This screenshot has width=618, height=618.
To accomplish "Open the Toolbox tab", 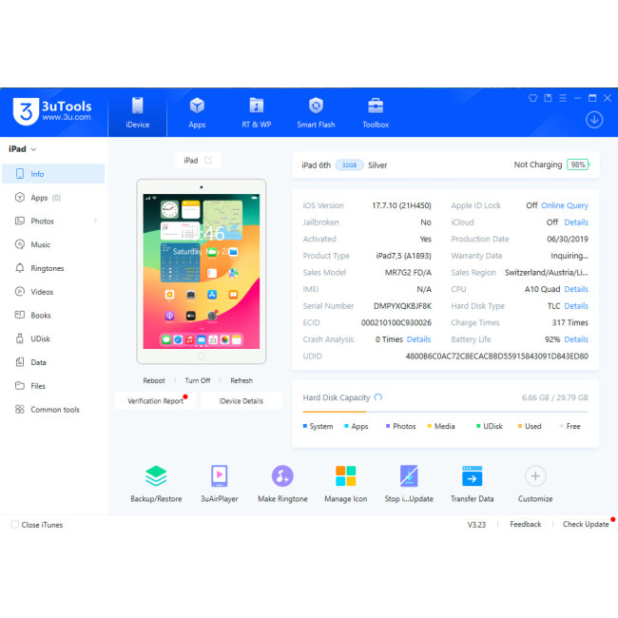I will 376,113.
